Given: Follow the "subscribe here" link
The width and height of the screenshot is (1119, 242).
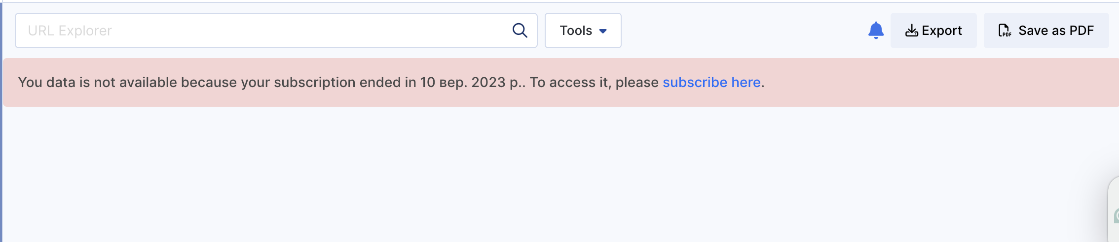Looking at the screenshot, I should (x=711, y=82).
